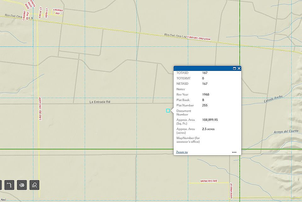Click the La Entrada Rd map label

click(x=100, y=102)
